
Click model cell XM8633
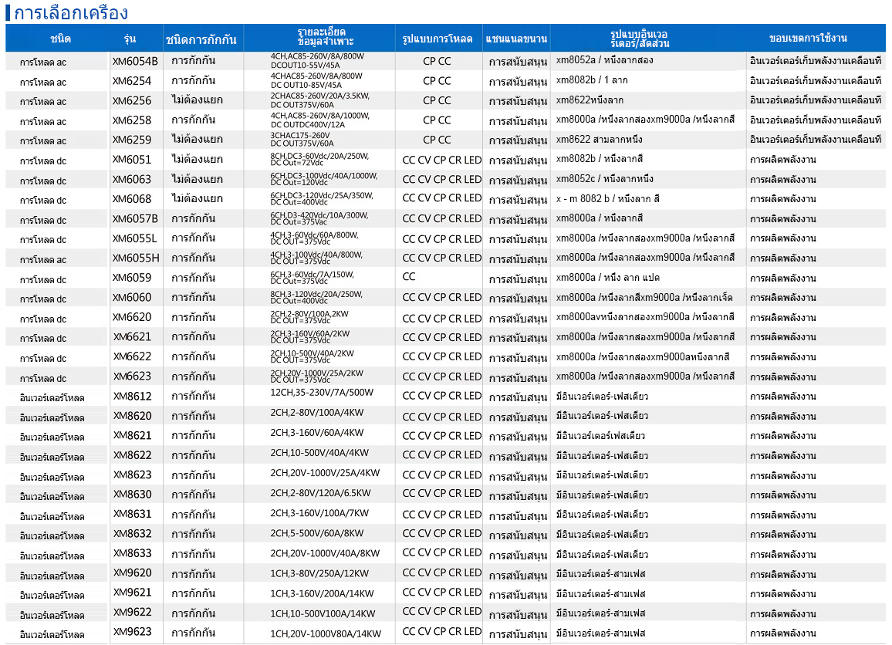132,553
